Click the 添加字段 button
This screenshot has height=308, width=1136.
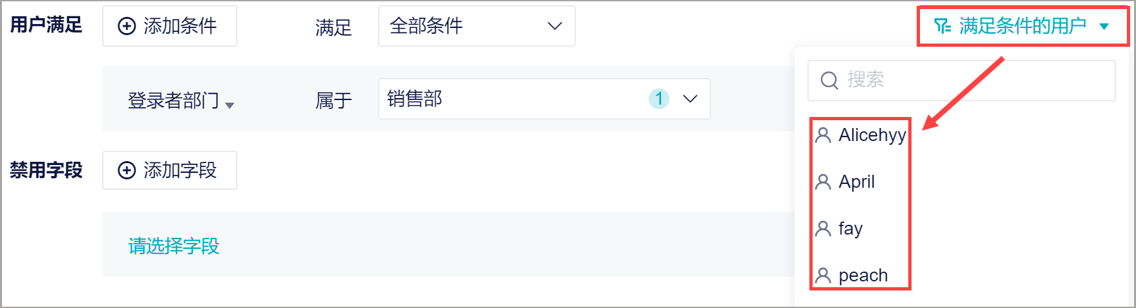coord(170,170)
